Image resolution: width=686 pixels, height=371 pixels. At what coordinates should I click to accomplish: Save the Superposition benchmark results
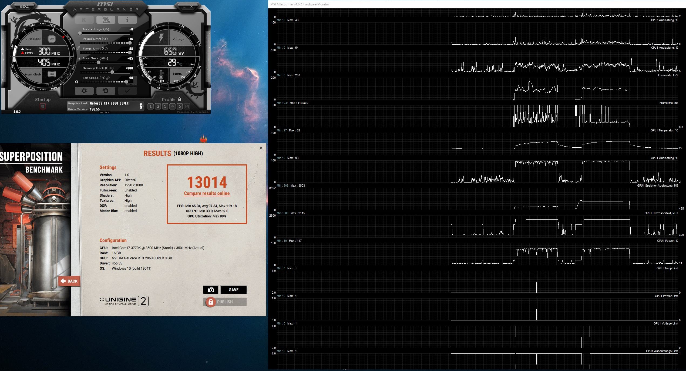tap(234, 290)
